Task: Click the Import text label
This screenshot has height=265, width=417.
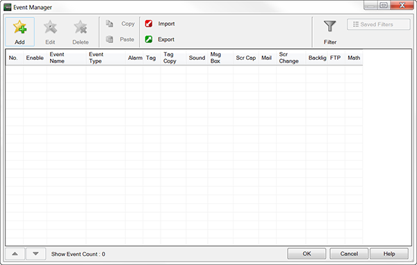Action: coord(167,24)
